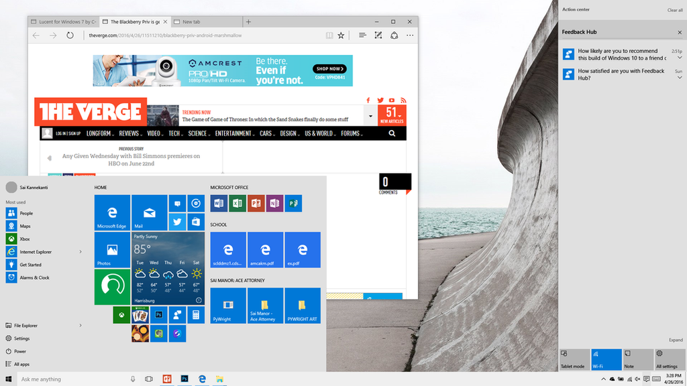
Task: Open Alarms & Clock from Most used
Action: coord(28,277)
